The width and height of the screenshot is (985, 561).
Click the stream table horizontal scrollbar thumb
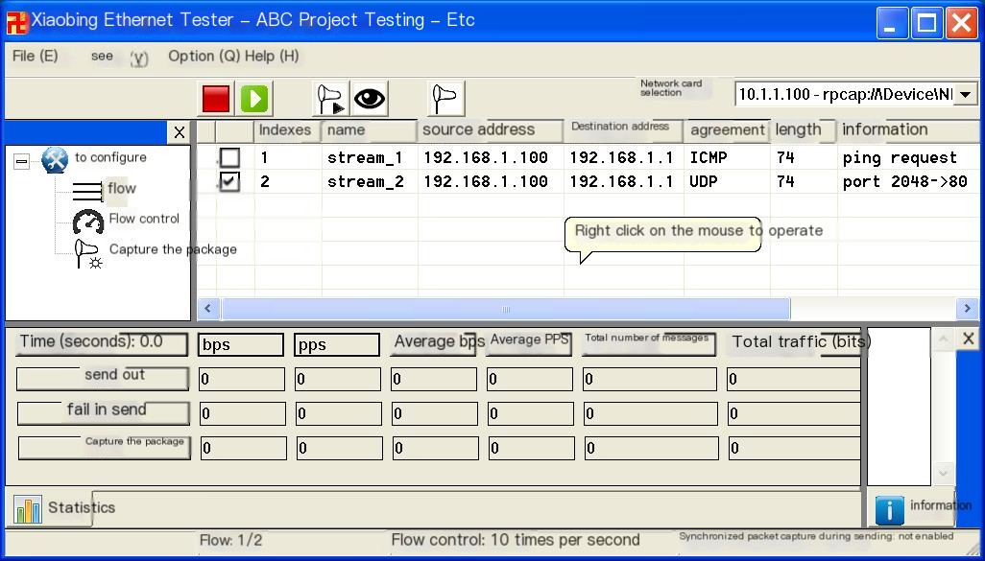[x=506, y=309]
